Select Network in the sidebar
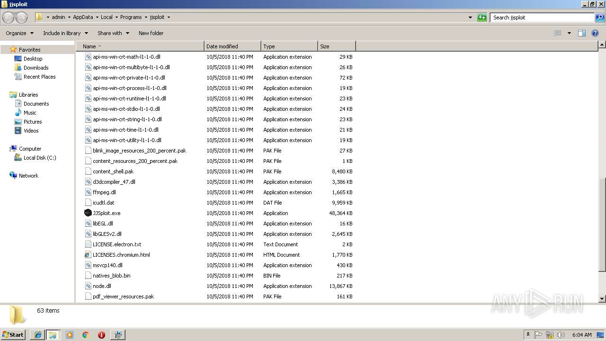 28,176
